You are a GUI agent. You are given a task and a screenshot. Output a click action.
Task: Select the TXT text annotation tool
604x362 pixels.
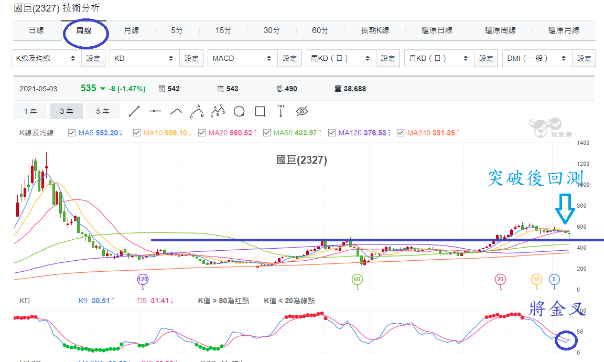click(281, 111)
